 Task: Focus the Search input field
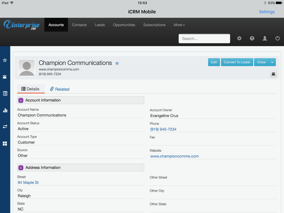204,39
